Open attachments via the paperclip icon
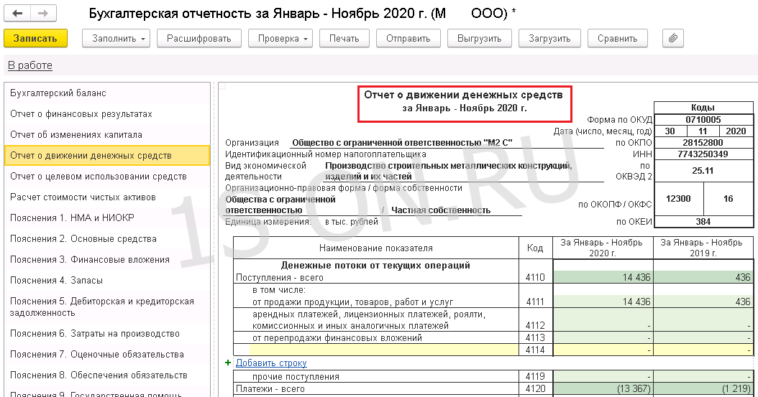The width and height of the screenshot is (758, 397). [x=673, y=39]
